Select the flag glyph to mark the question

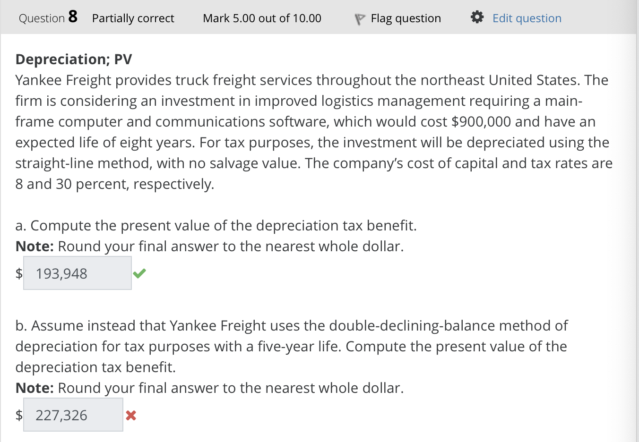click(360, 18)
